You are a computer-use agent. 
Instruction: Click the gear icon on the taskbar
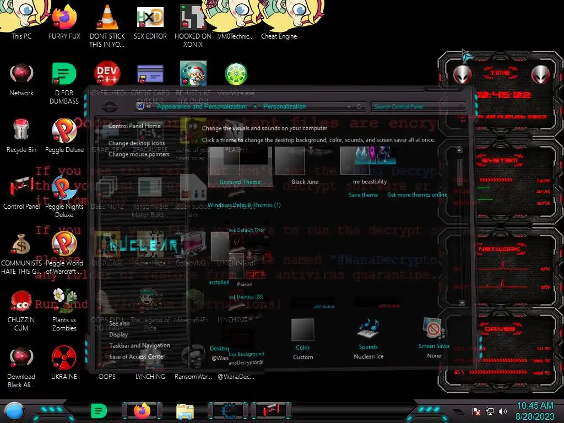pos(228,411)
